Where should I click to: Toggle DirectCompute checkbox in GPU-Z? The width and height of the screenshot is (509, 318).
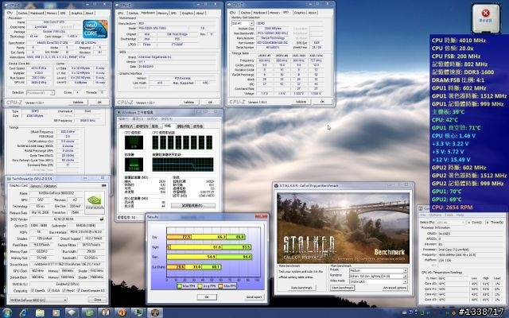(78, 291)
